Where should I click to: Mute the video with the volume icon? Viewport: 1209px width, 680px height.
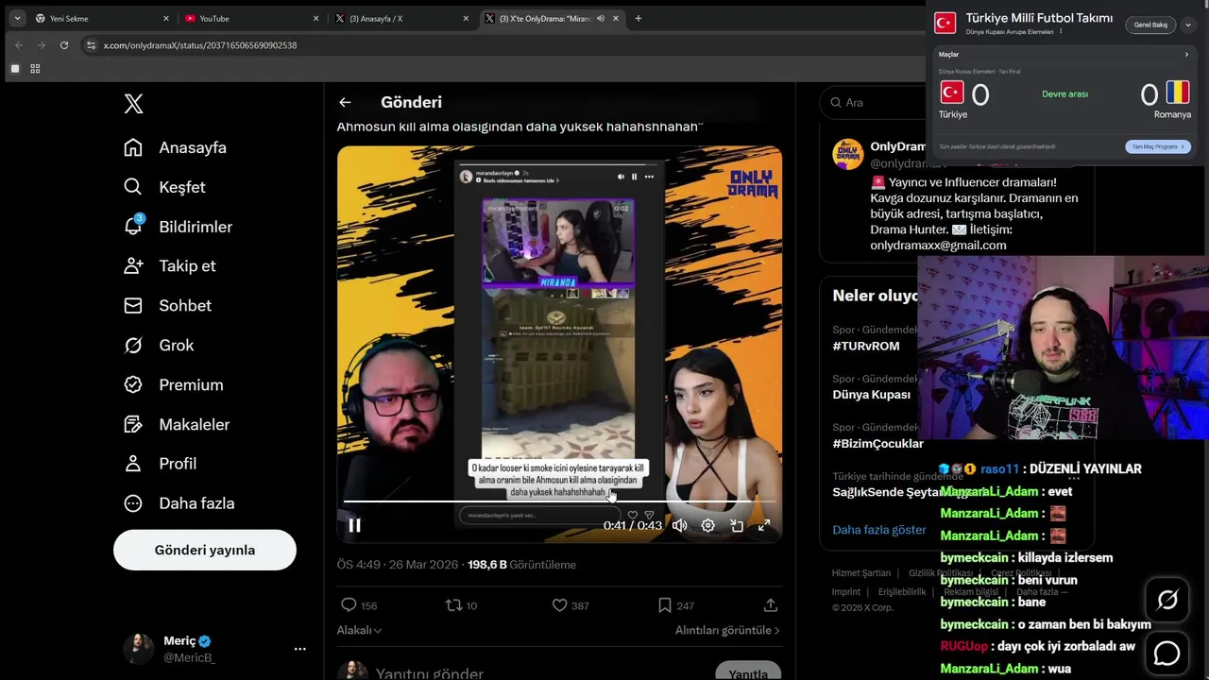click(679, 525)
